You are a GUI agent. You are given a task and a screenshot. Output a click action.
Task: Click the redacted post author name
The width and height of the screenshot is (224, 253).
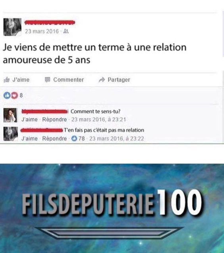pos(50,22)
